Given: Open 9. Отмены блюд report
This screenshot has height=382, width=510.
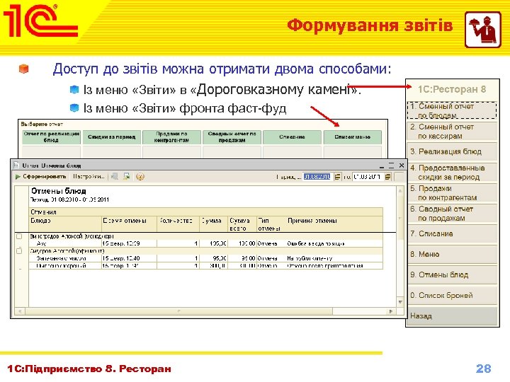Looking at the screenshot, I should (x=452, y=274).
